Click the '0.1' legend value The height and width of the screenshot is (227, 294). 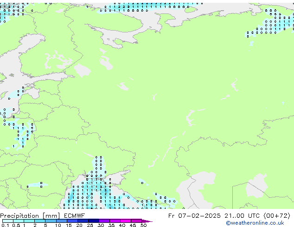[x=6, y=225]
